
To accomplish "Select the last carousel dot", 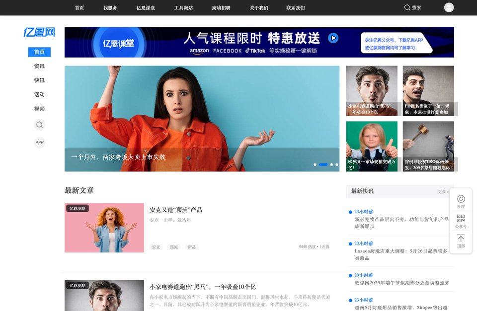I will [x=337, y=165].
